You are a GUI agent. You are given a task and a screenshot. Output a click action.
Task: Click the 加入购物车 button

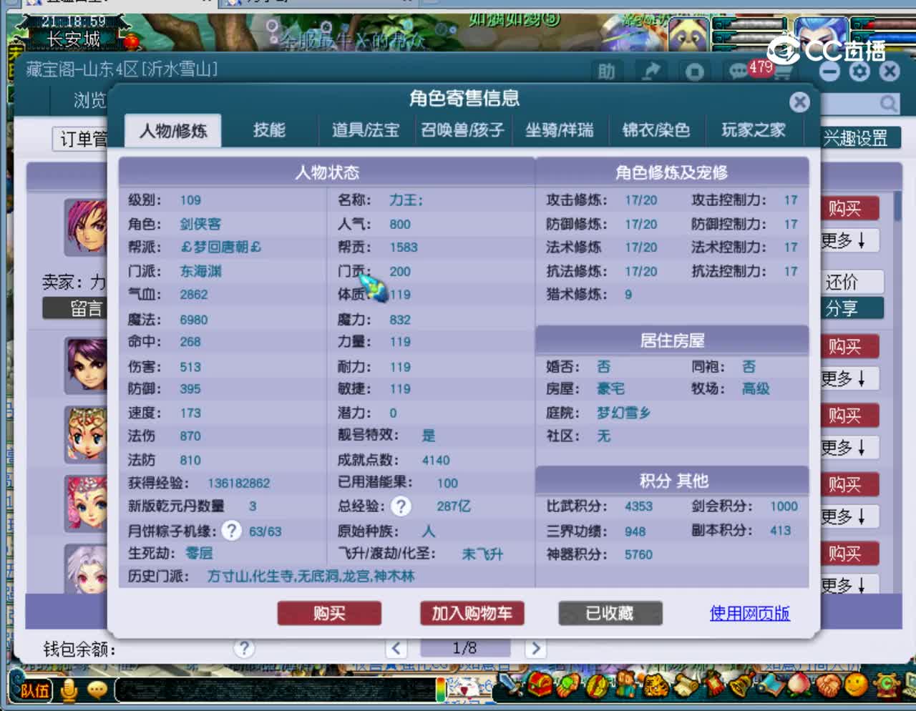[x=472, y=613]
